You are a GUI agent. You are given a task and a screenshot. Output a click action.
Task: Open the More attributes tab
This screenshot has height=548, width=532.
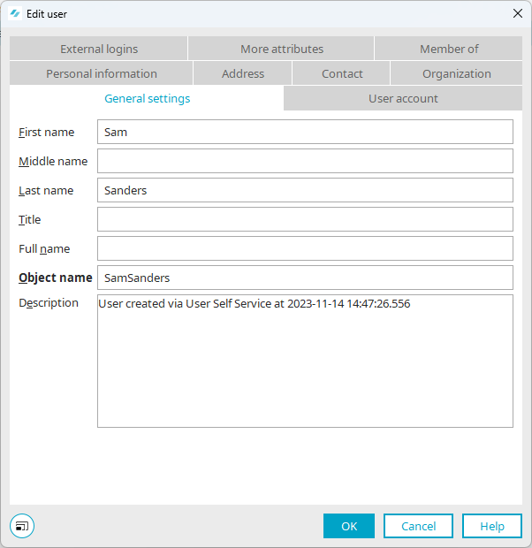point(282,49)
